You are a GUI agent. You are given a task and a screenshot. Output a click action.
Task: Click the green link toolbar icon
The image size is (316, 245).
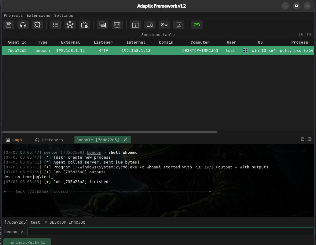click(x=197, y=25)
